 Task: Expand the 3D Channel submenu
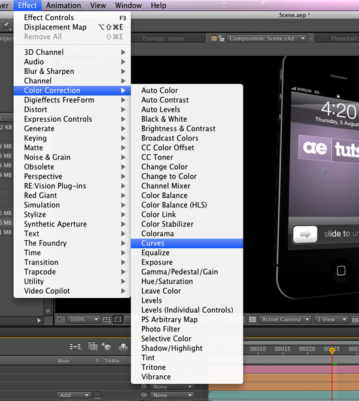click(72, 52)
